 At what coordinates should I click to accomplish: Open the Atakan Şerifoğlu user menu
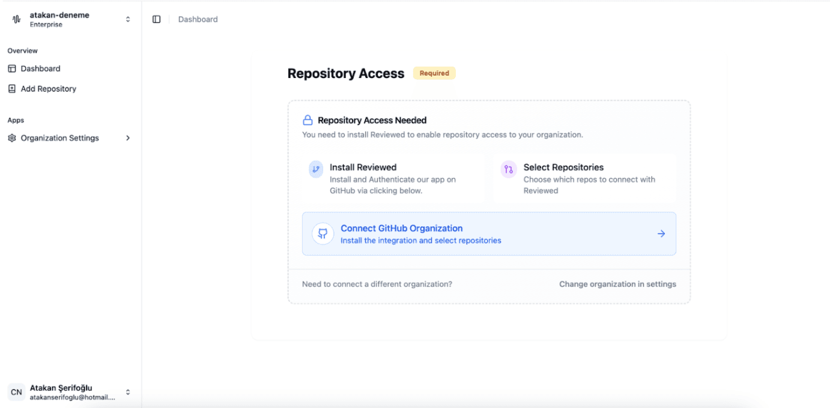click(x=71, y=392)
